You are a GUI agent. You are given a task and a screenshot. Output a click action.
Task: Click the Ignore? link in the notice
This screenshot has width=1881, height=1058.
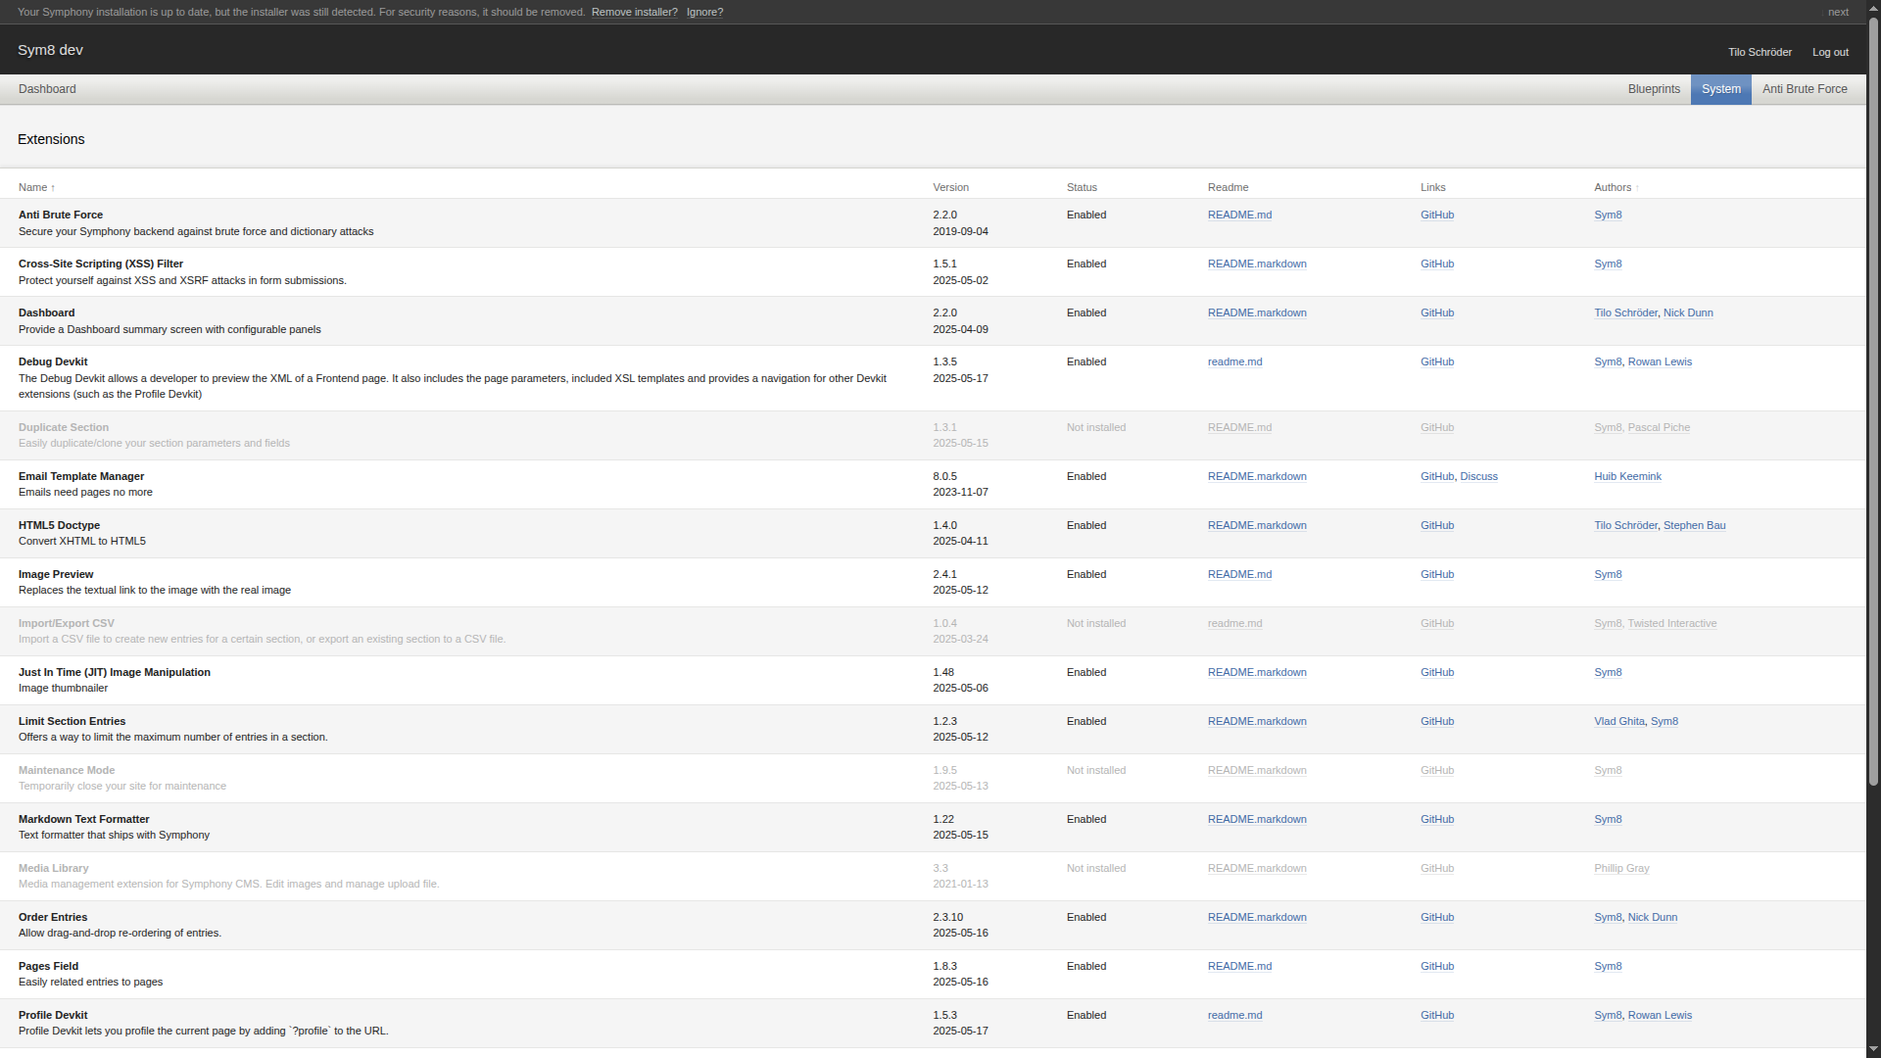pyautogui.click(x=704, y=12)
